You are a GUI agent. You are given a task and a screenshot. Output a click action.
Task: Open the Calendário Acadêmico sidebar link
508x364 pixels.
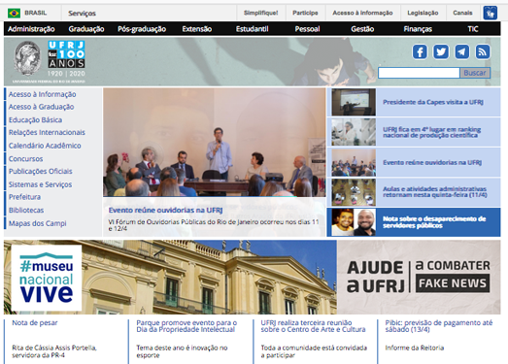[45, 146]
